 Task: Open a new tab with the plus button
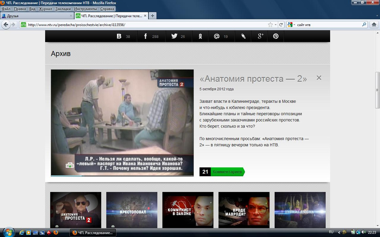click(x=152, y=16)
